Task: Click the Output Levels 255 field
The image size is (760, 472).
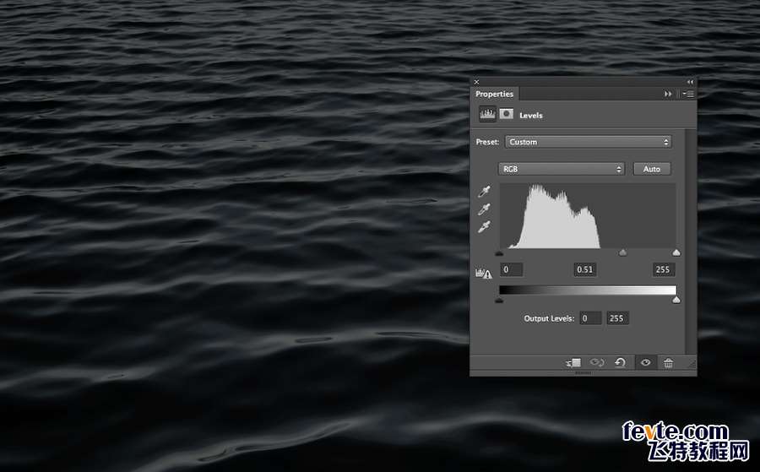Action: coord(617,318)
